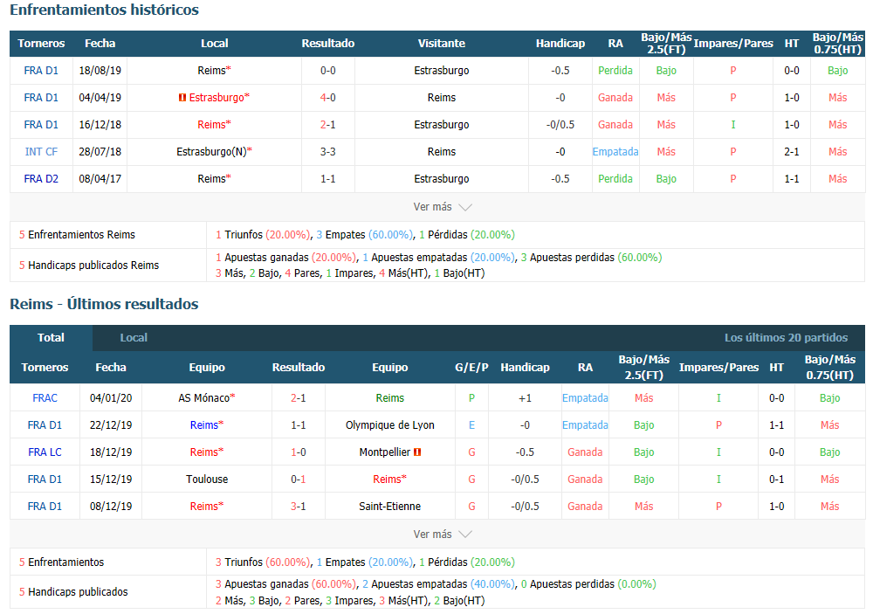This screenshot has height=614, width=873.
Task: Open the 3-1 result against Saint-Etienne
Action: point(299,506)
